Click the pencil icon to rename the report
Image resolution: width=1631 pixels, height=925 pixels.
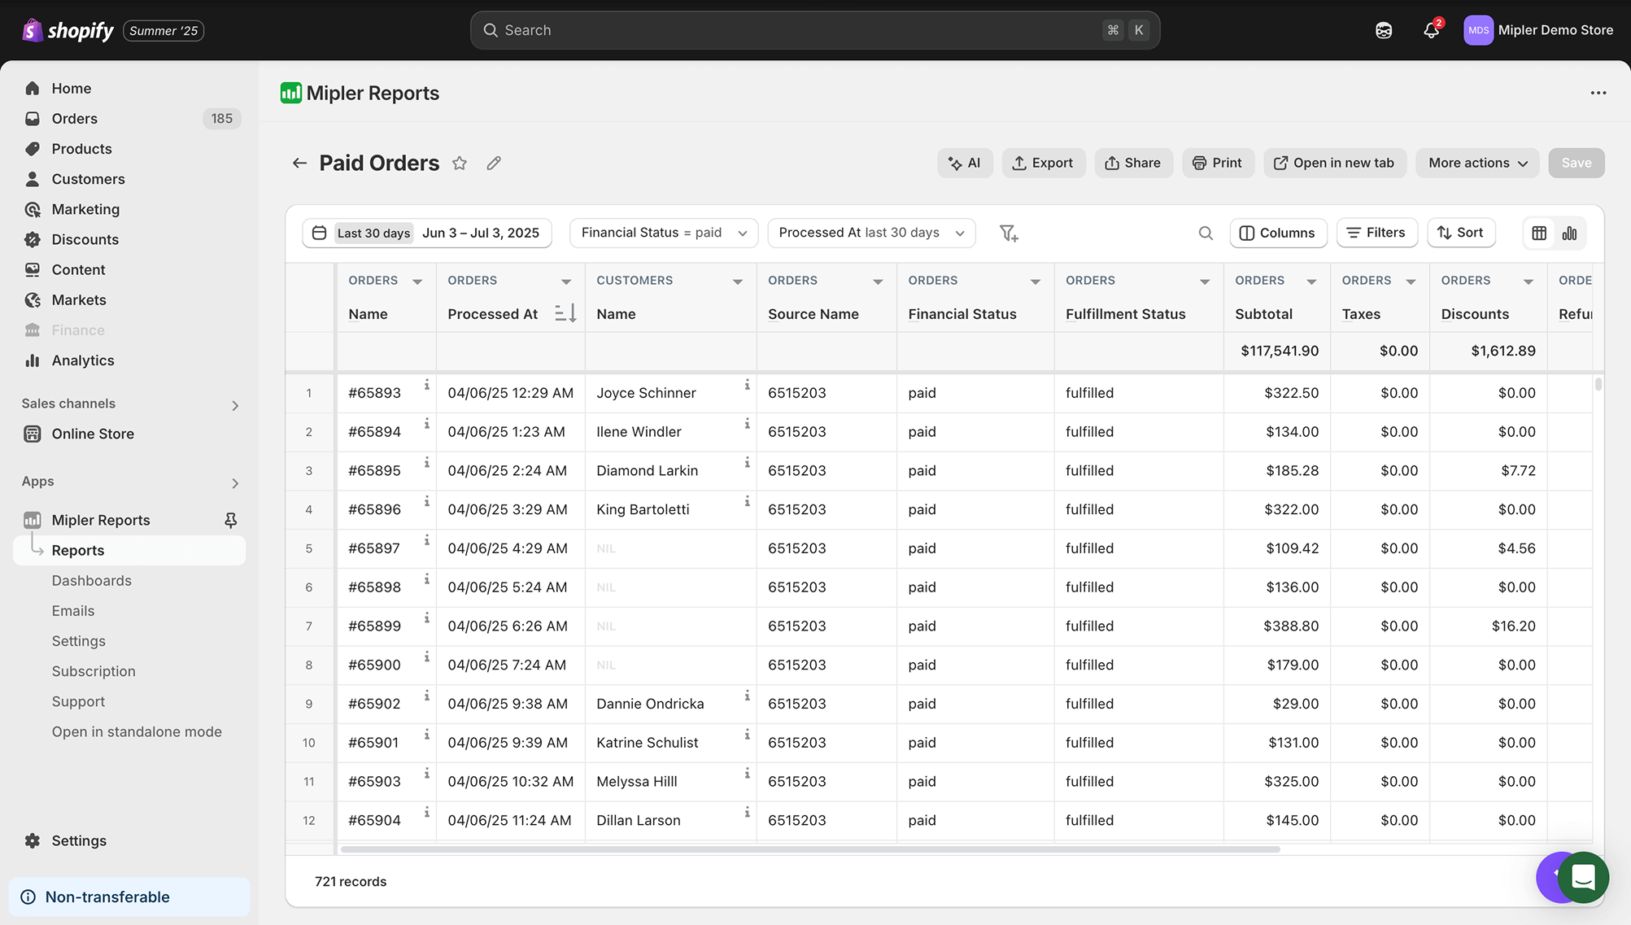[494, 163]
